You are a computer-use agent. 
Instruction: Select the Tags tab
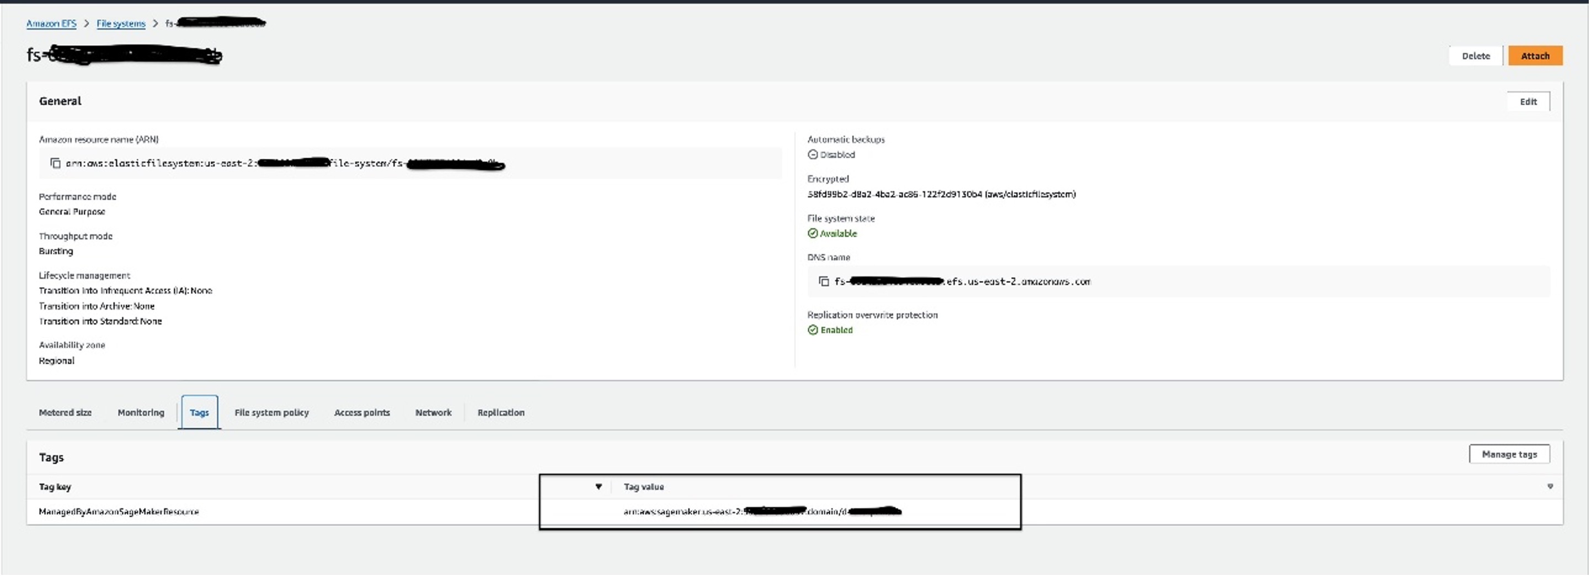coord(199,412)
